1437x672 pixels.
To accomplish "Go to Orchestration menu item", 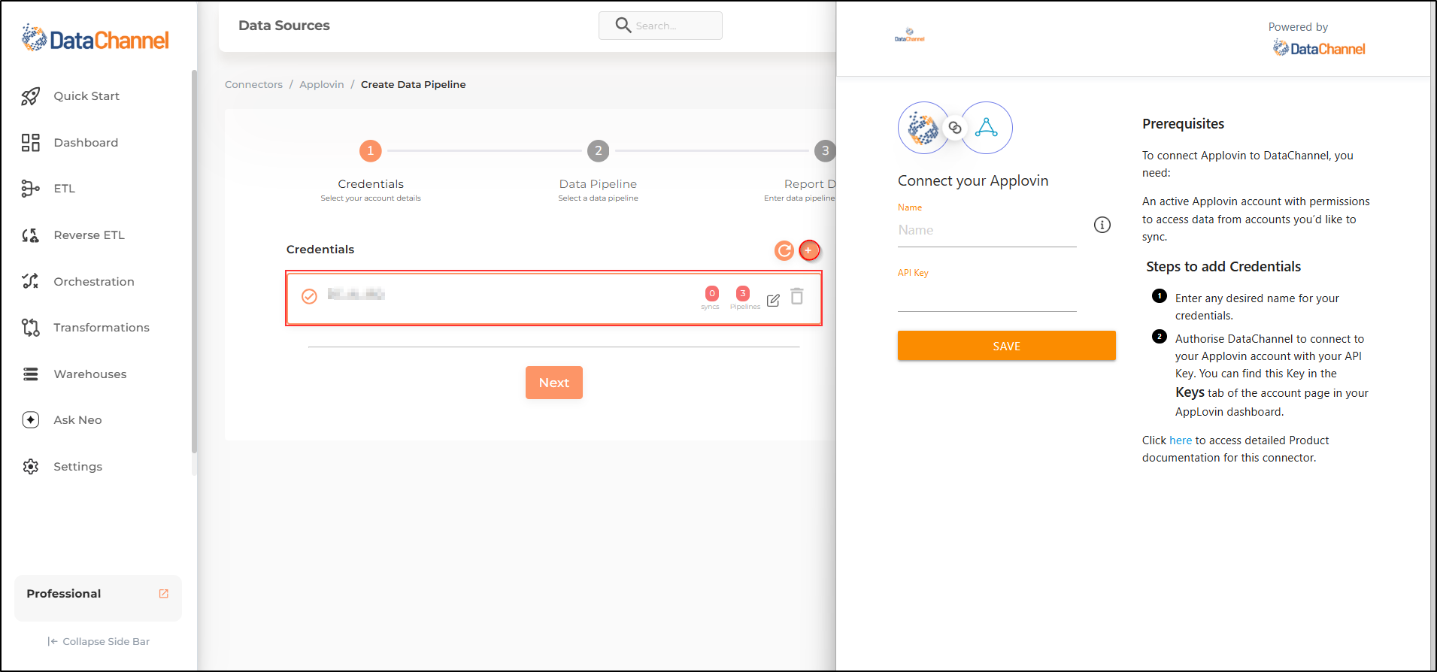I will point(94,282).
